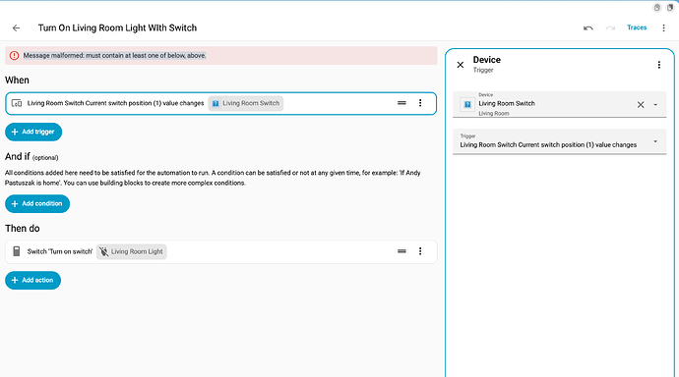Screen dimensions: 679x377
Task: Open the Living Room Switch trigger row
Action: (220, 103)
